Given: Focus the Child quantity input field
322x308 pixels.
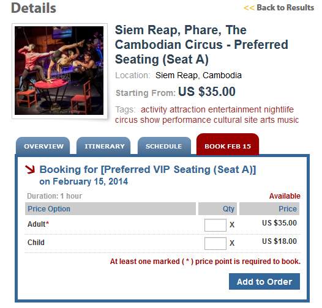Looking at the screenshot, I should click(x=215, y=243).
